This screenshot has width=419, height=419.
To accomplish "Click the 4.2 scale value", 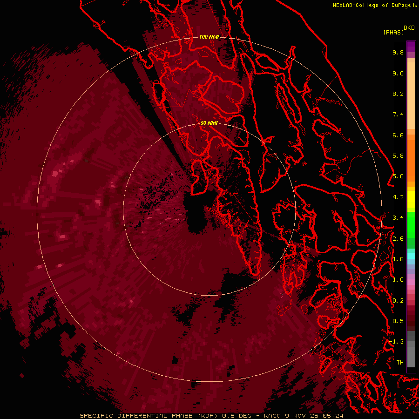I will (398, 197).
